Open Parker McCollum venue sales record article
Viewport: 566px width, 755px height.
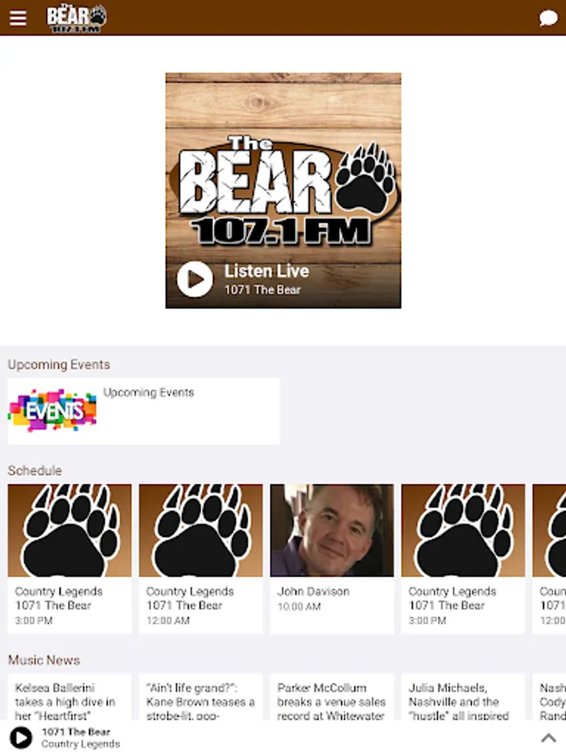click(x=332, y=697)
